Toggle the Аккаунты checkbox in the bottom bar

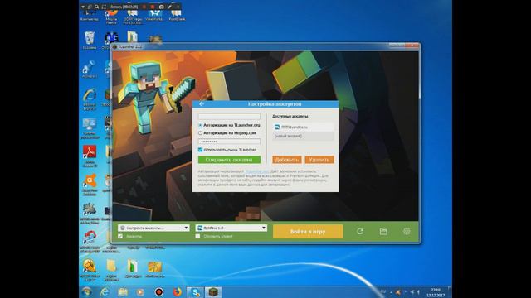click(120, 236)
